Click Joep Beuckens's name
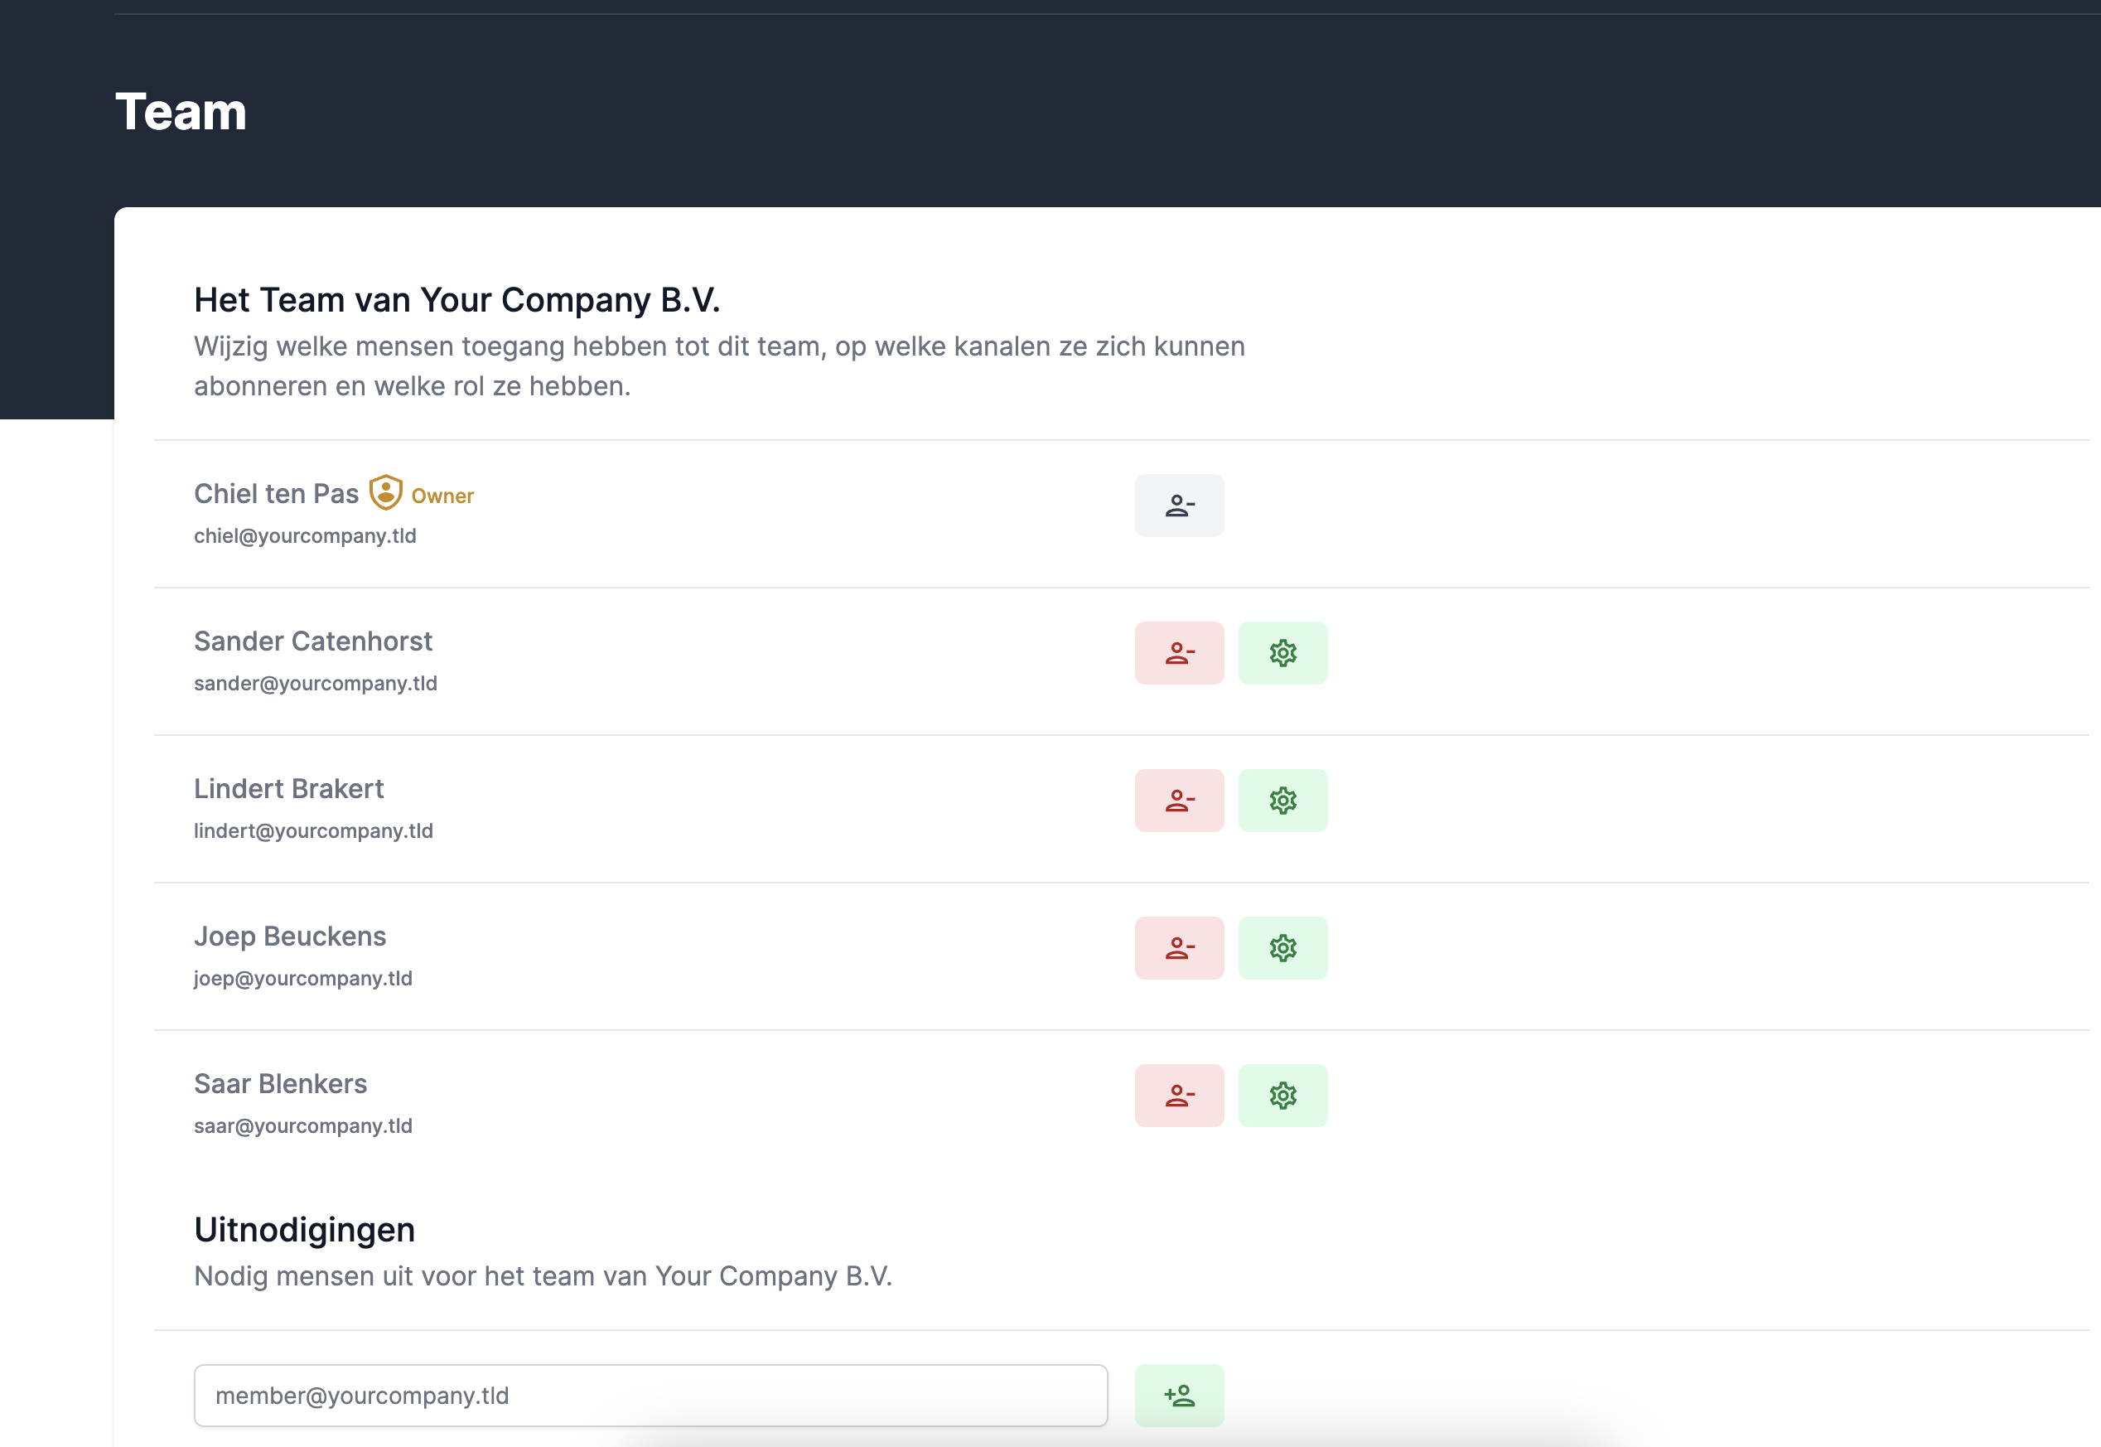Viewport: 2101px width, 1447px height. [x=289, y=936]
